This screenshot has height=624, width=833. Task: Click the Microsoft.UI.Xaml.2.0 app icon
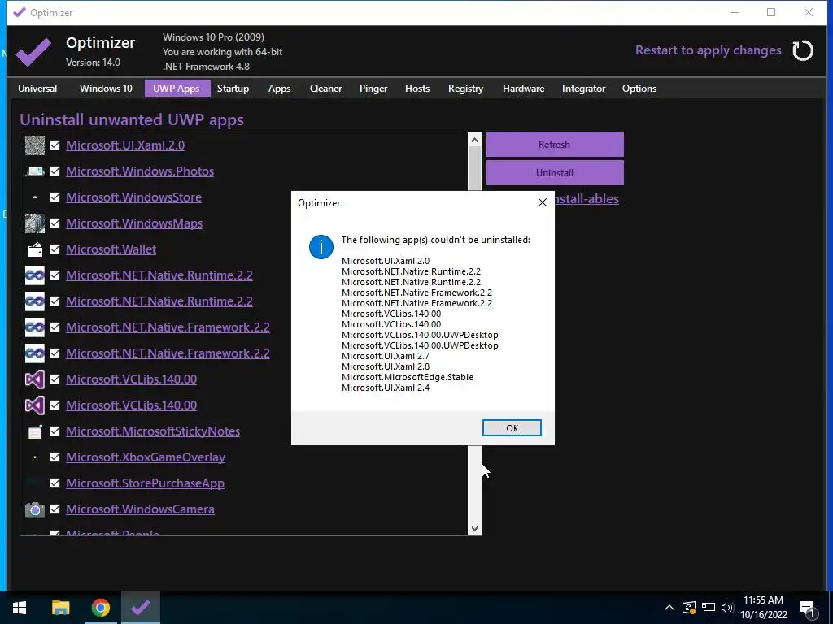click(34, 145)
